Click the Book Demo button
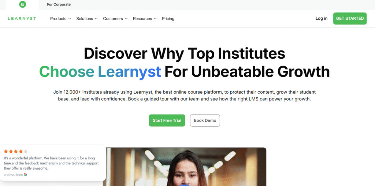Screen dimensions: 375x186 [205, 120]
